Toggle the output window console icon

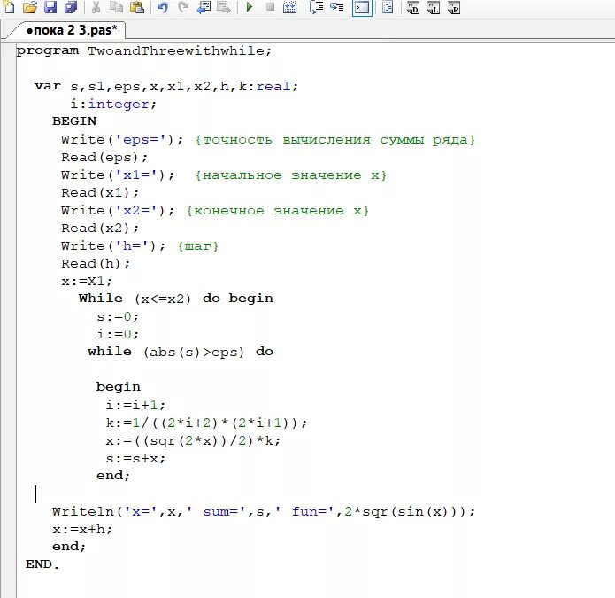(x=362, y=7)
